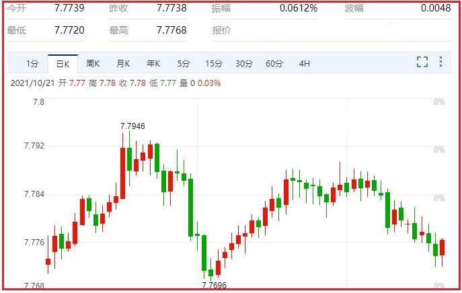Open the 月K monthly chart
Viewport: 462px width, 293px height.
(123, 64)
